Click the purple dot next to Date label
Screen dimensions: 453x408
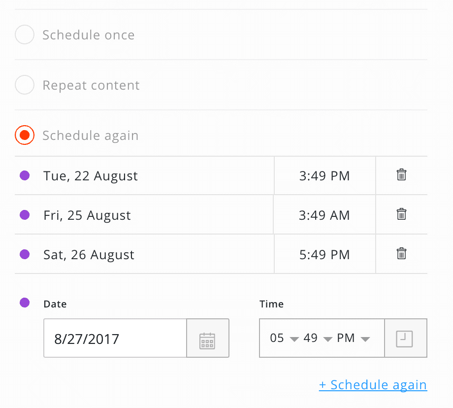pos(25,303)
